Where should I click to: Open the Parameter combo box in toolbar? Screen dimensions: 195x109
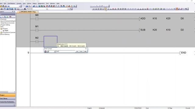(37, 9)
